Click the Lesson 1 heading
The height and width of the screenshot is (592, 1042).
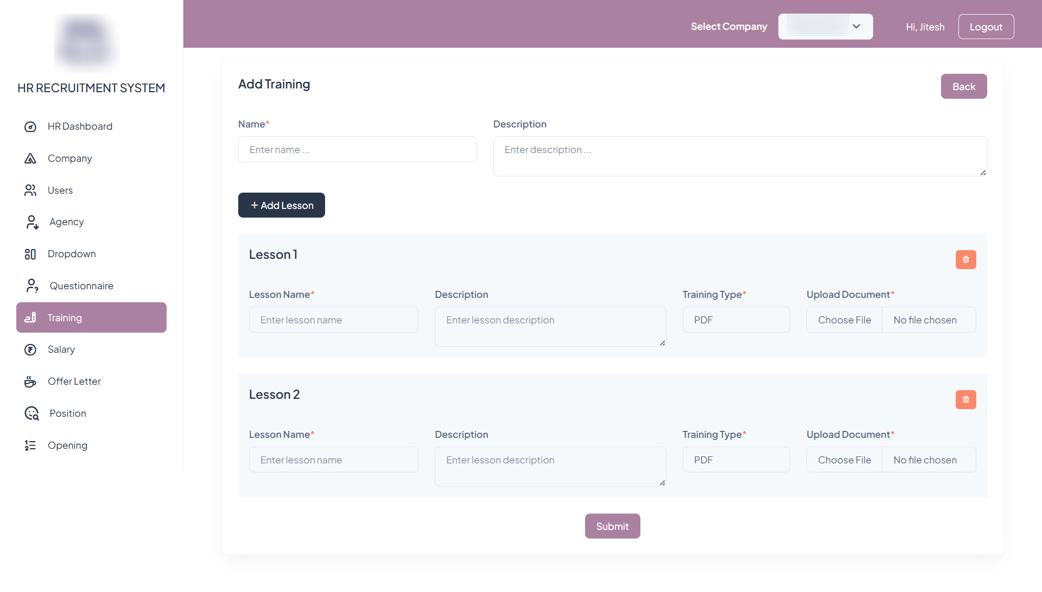(273, 255)
